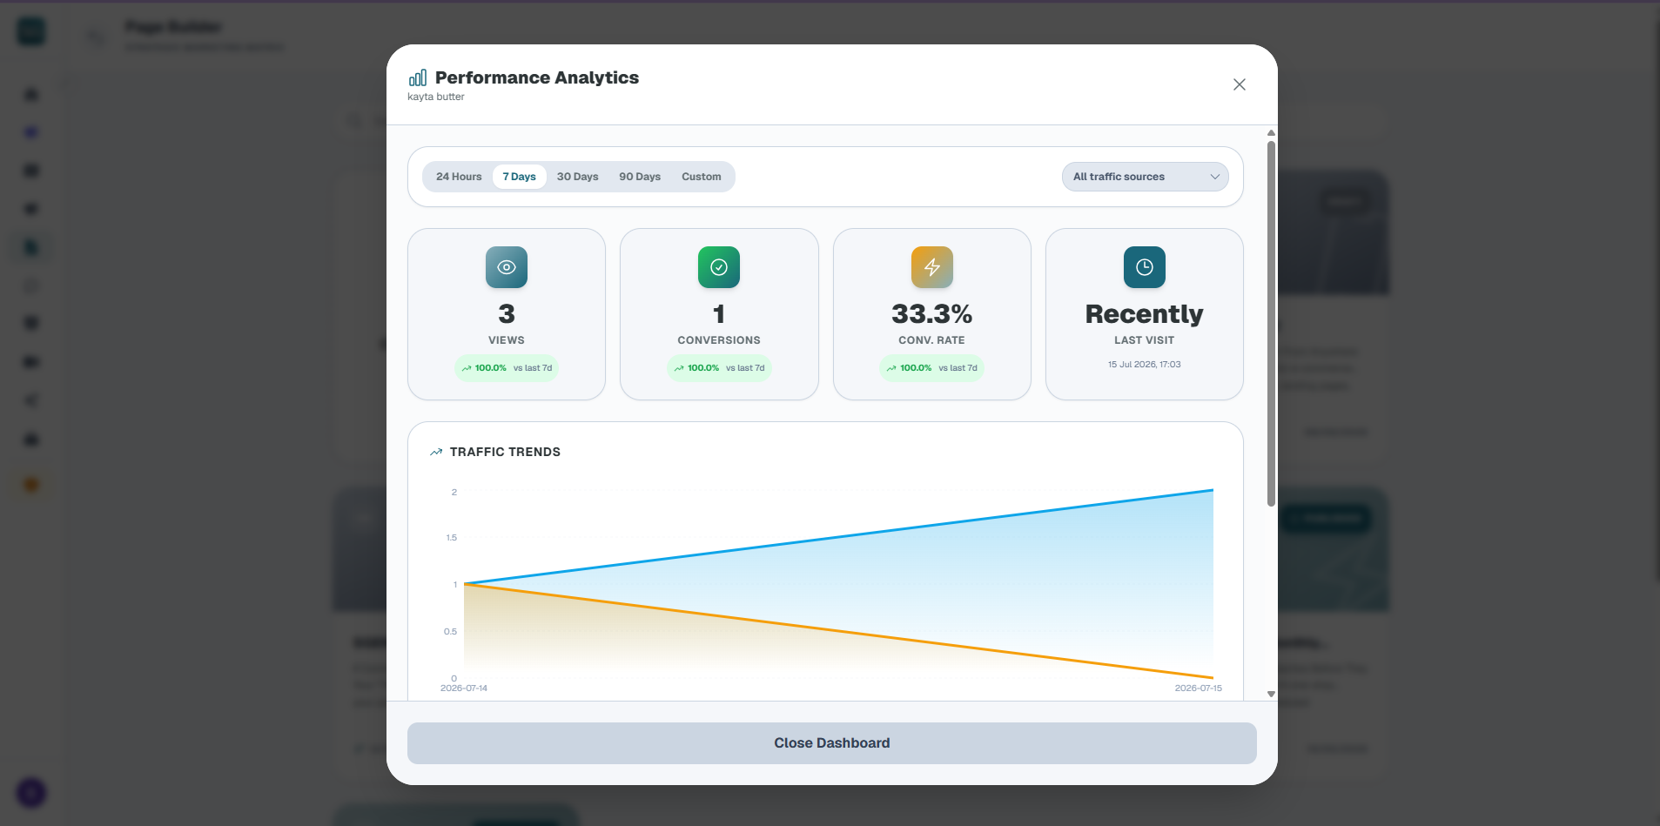This screenshot has width=1660, height=826.
Task: Click the 15 Jul 2026, 17:03 timestamp
Action: [x=1145, y=365]
